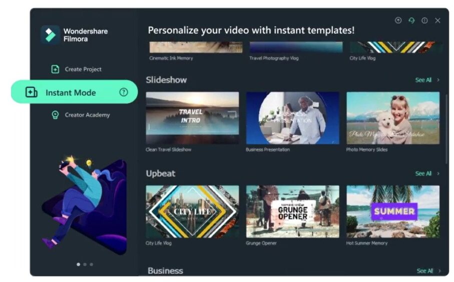454x282 pixels.
Task: Open Creator Academy from the sidebar
Action: click(x=87, y=115)
